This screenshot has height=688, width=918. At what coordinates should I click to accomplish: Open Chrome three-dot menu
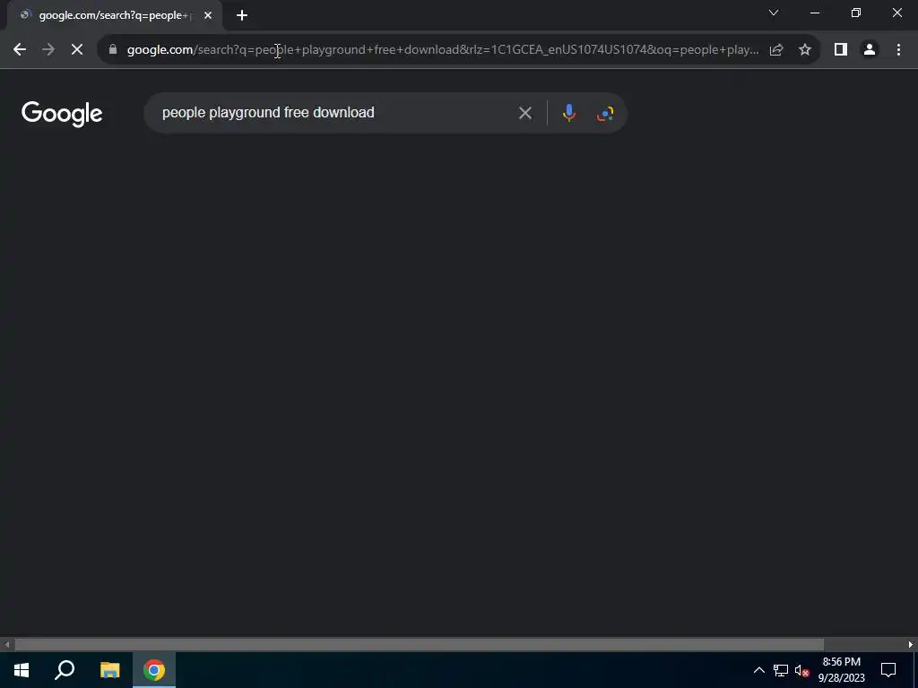[x=898, y=50]
